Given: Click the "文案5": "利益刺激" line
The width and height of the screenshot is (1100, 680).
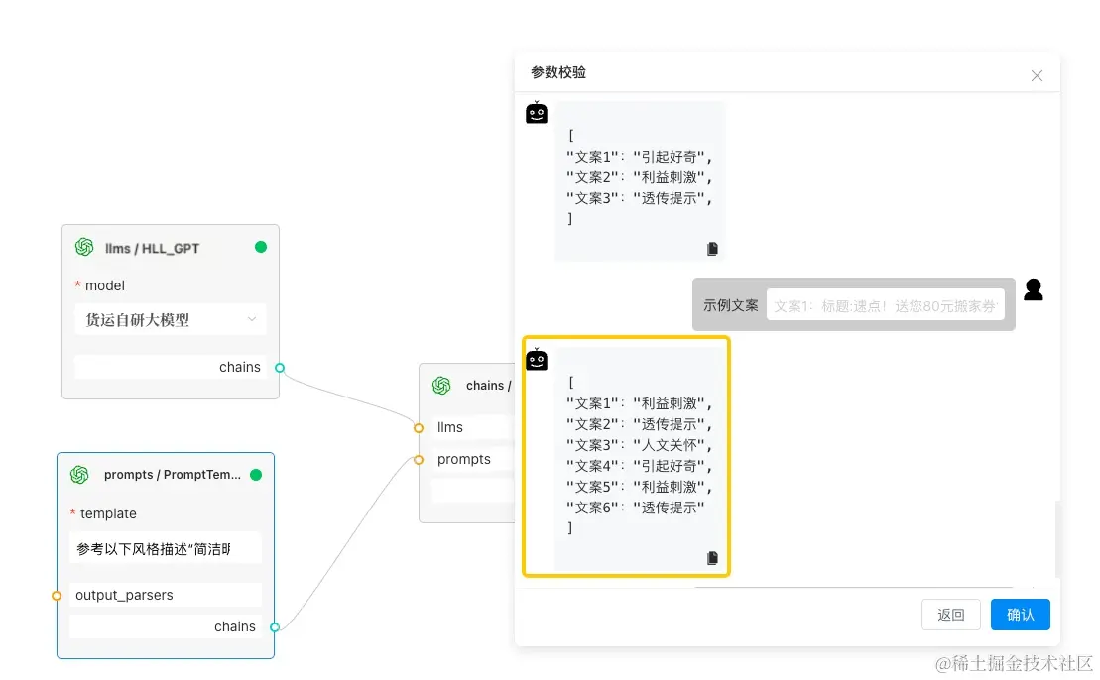Looking at the screenshot, I should click(639, 487).
